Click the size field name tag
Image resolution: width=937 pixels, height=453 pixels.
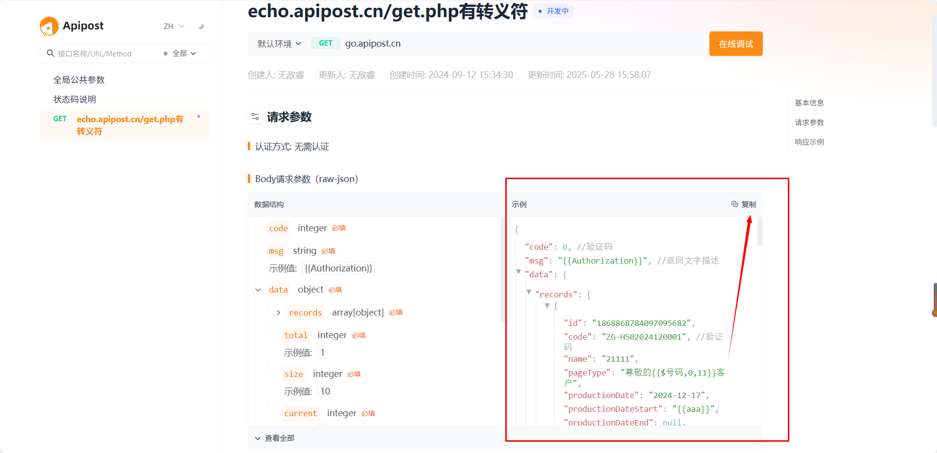click(x=294, y=374)
